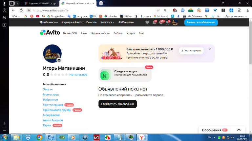Show more bookmarks with double chevron
This screenshot has width=252, height=141.
tap(218, 16)
